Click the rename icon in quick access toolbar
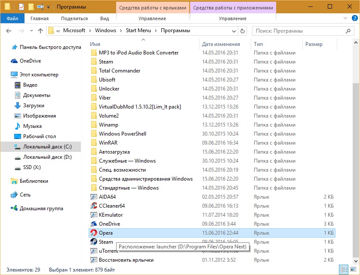The width and height of the screenshot is (360, 275). (x=40, y=7)
